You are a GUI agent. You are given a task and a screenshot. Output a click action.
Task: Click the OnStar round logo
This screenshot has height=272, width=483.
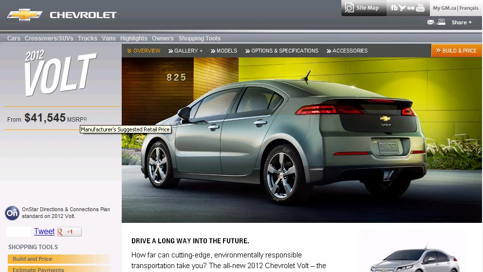12,213
